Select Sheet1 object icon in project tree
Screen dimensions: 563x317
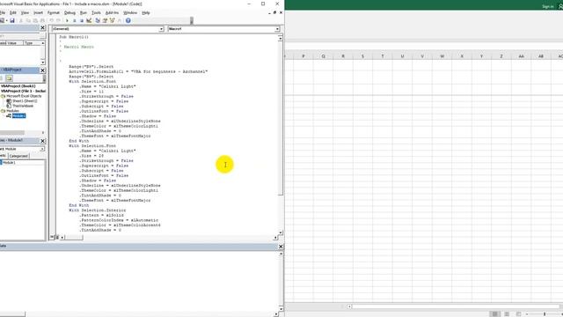(x=9, y=101)
